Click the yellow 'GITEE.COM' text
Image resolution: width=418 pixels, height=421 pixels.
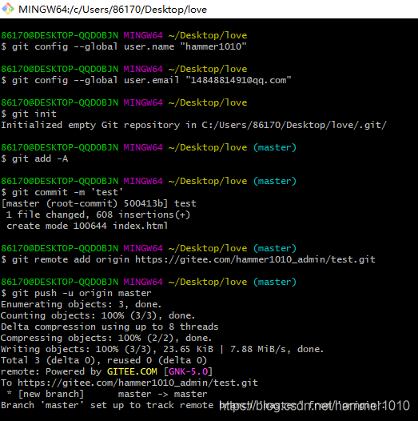pyautogui.click(x=132, y=371)
